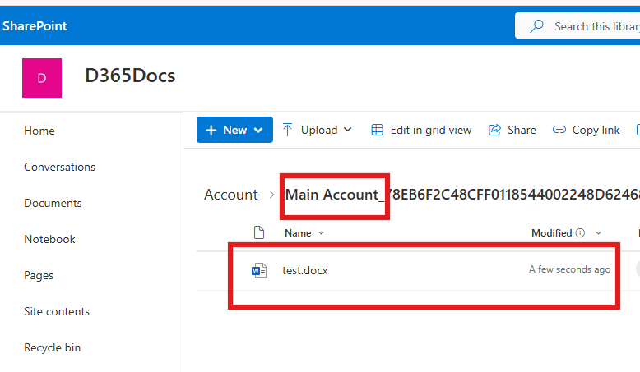The image size is (640, 372).
Task: Click the Modified column info icon
Action: pos(580,233)
